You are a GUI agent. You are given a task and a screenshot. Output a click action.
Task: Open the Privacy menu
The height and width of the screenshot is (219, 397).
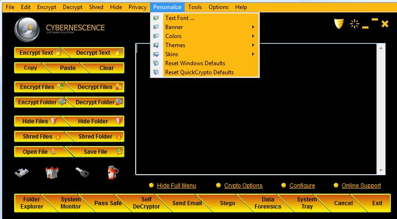(x=138, y=7)
